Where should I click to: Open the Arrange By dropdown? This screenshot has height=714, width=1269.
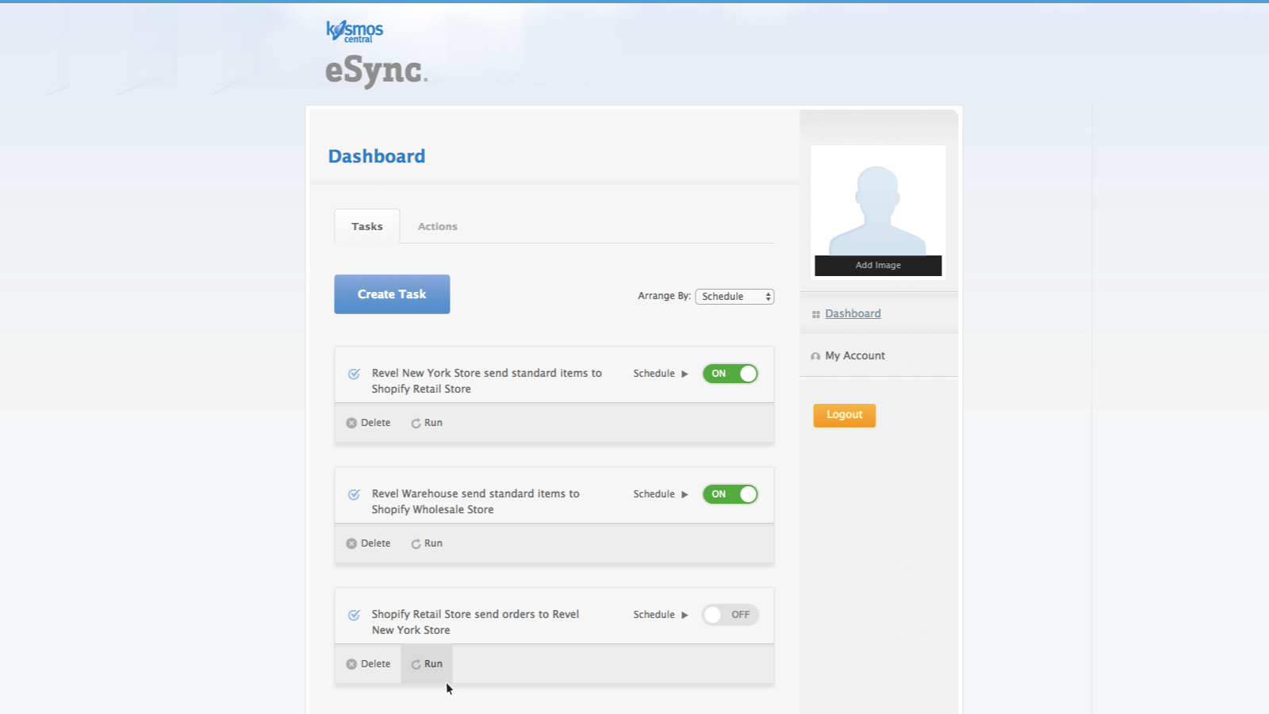(x=734, y=296)
